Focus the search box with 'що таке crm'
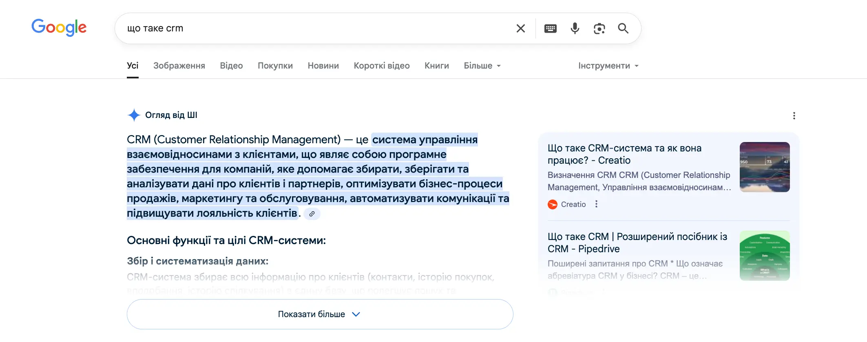This screenshot has height=342, width=867. pos(318,28)
